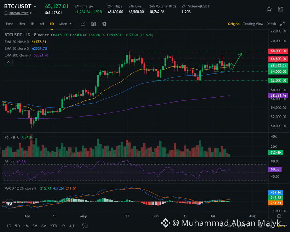Open the candlestick indicators icon
Image resolution: width=290 pixels, height=232 pixels.
tap(94, 24)
